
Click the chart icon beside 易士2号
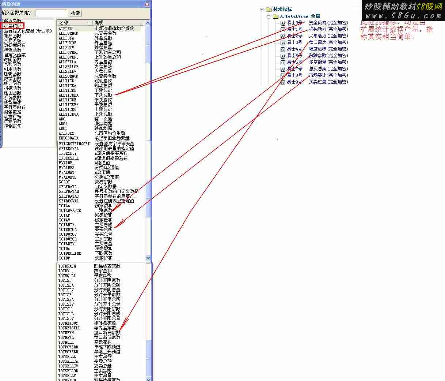coord(282,36)
